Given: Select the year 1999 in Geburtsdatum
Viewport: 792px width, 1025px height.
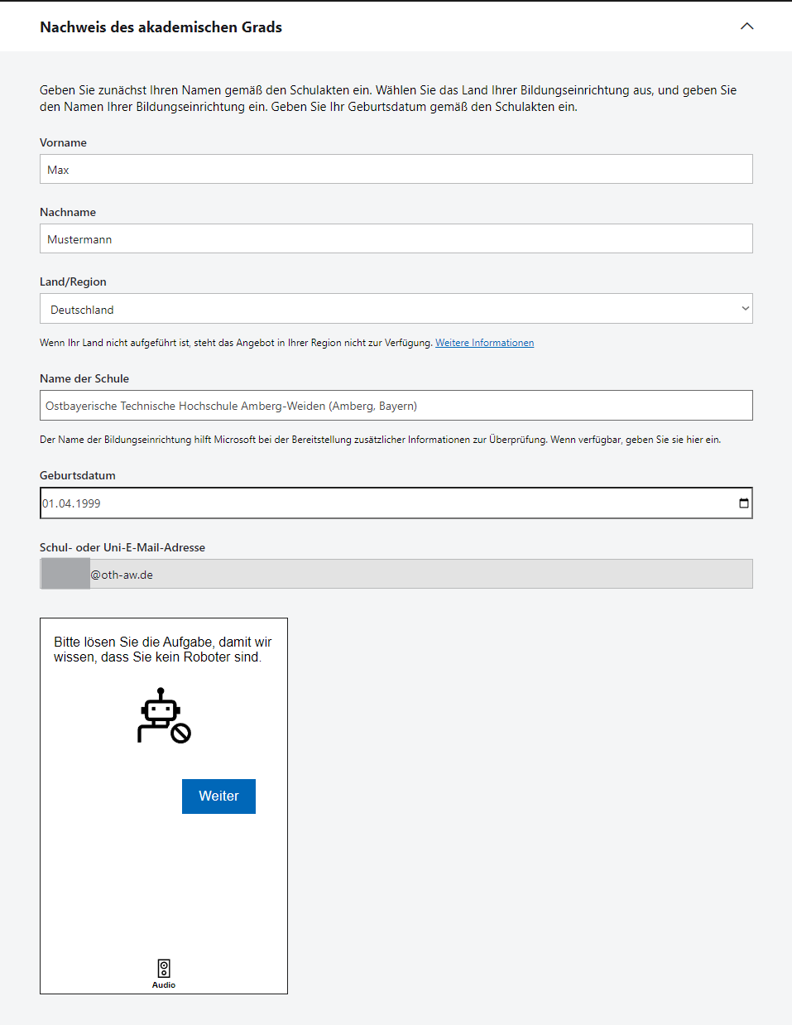Looking at the screenshot, I should pos(88,503).
